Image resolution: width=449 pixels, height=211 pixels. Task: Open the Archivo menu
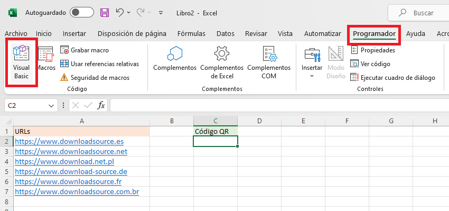click(x=16, y=33)
